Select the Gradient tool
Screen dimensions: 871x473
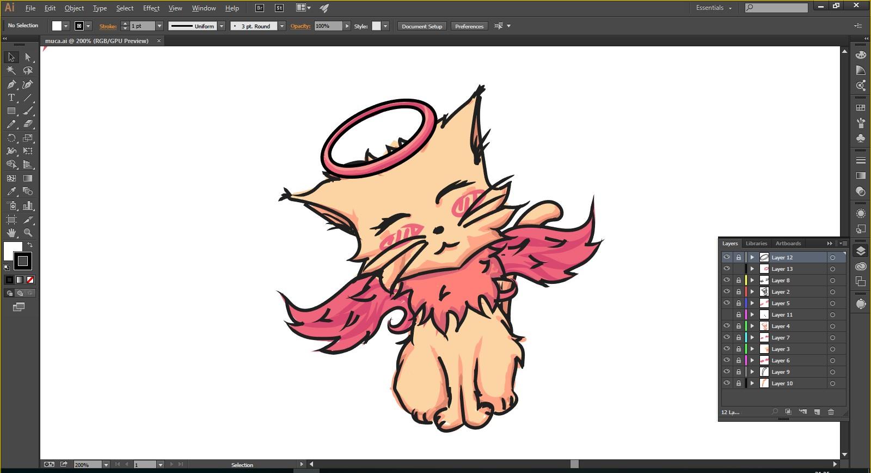(x=28, y=178)
